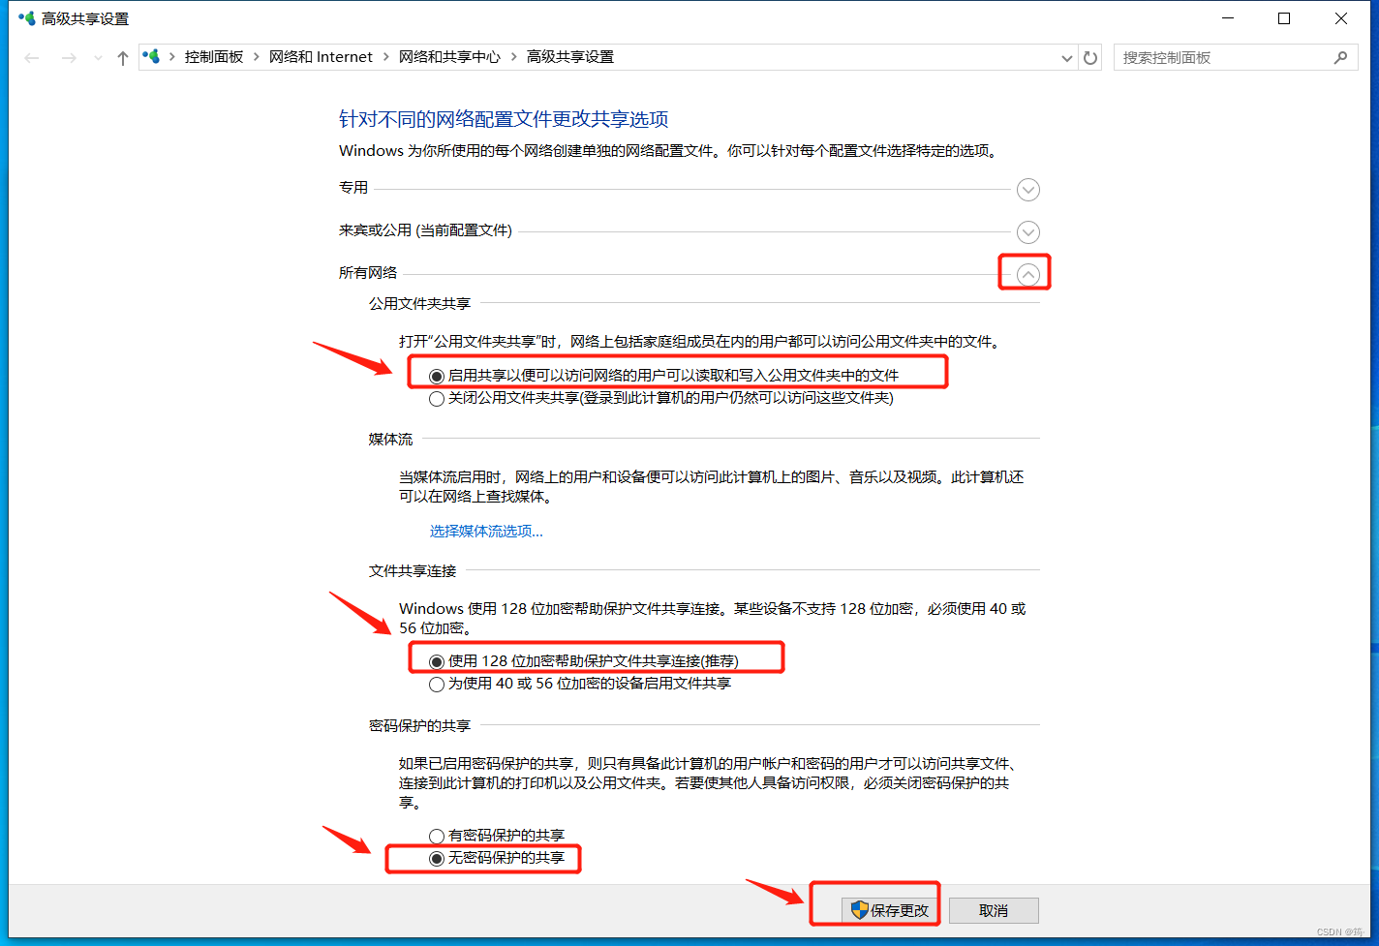Image resolution: width=1379 pixels, height=946 pixels.
Task: Click the control panel icon in address bar
Action: (151, 57)
